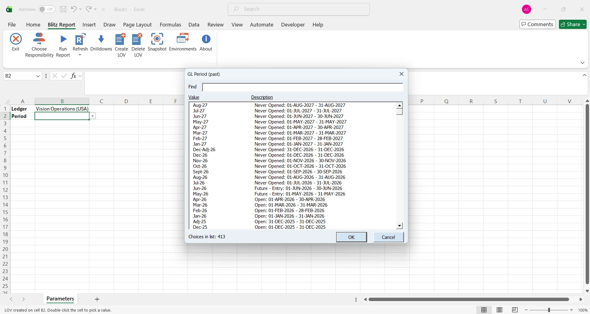The width and height of the screenshot is (590, 314).
Task: Confirm formula entry with checkmark icon
Action: coord(64,76)
